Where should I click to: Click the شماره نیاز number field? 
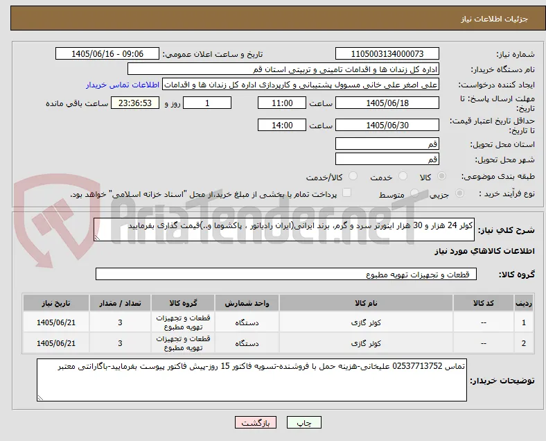[387, 54]
